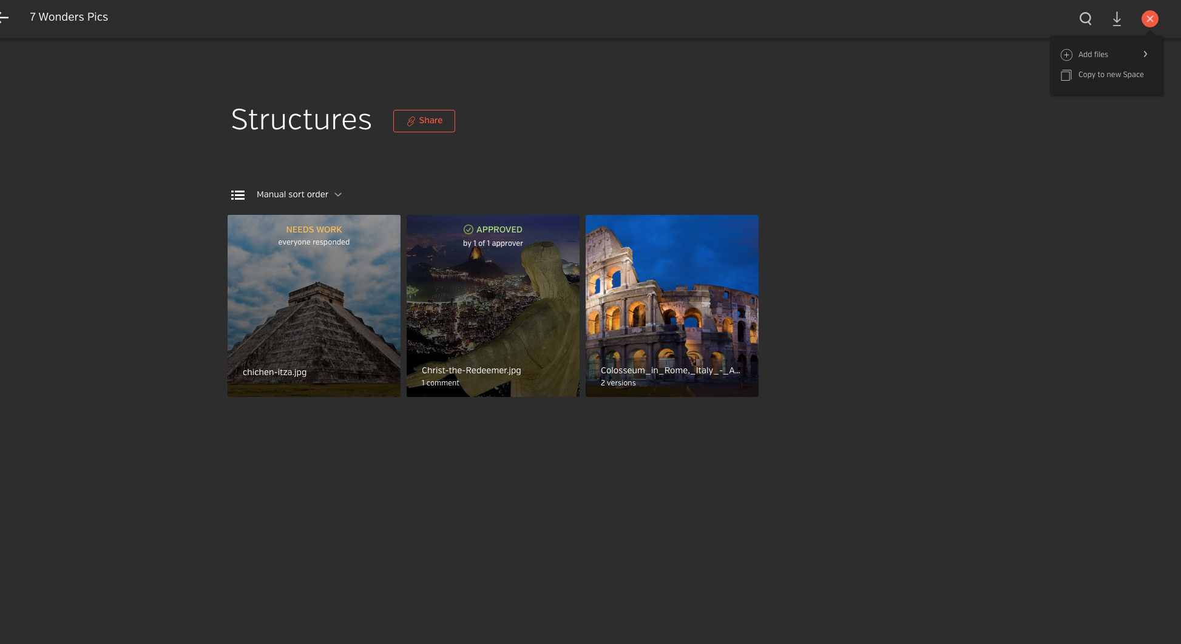Open the Colosseum in Rome thumbnail
This screenshot has height=644, width=1181.
tap(672, 306)
